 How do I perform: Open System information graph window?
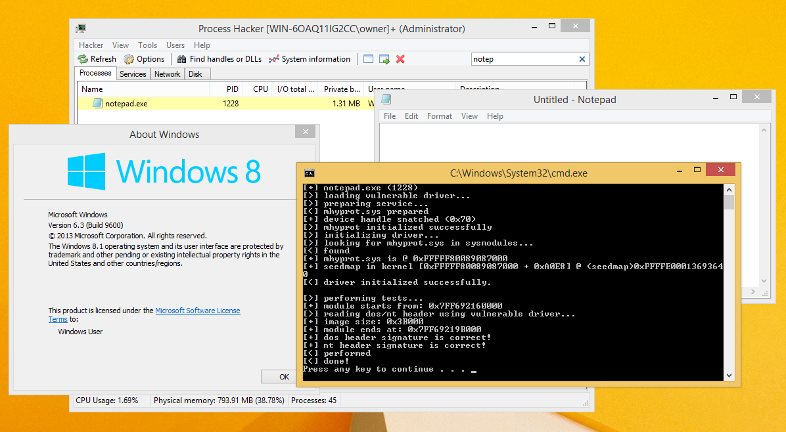[x=310, y=59]
